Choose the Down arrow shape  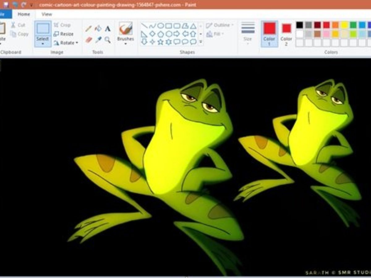[x=144, y=42]
